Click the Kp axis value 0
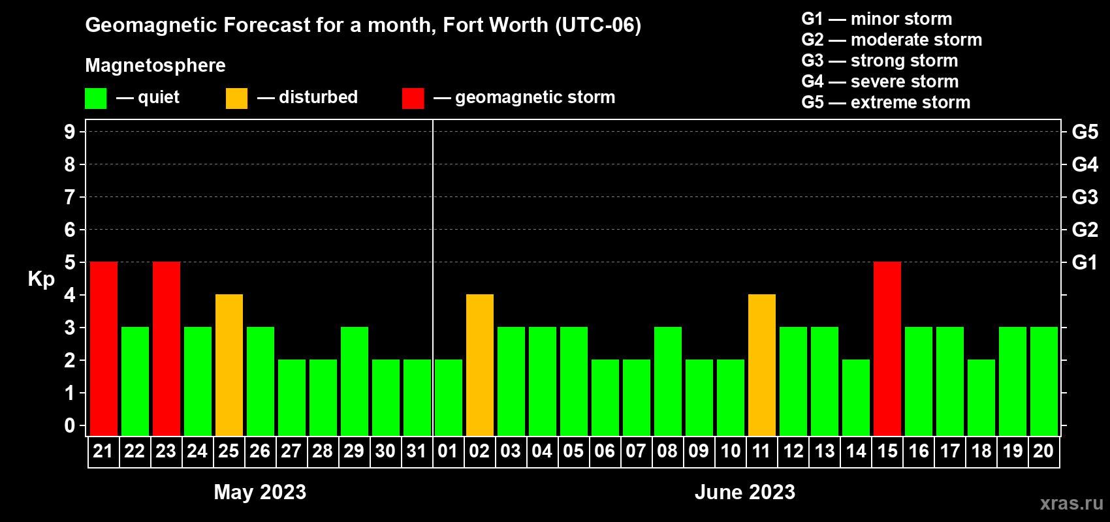1110x522 pixels. [x=70, y=425]
